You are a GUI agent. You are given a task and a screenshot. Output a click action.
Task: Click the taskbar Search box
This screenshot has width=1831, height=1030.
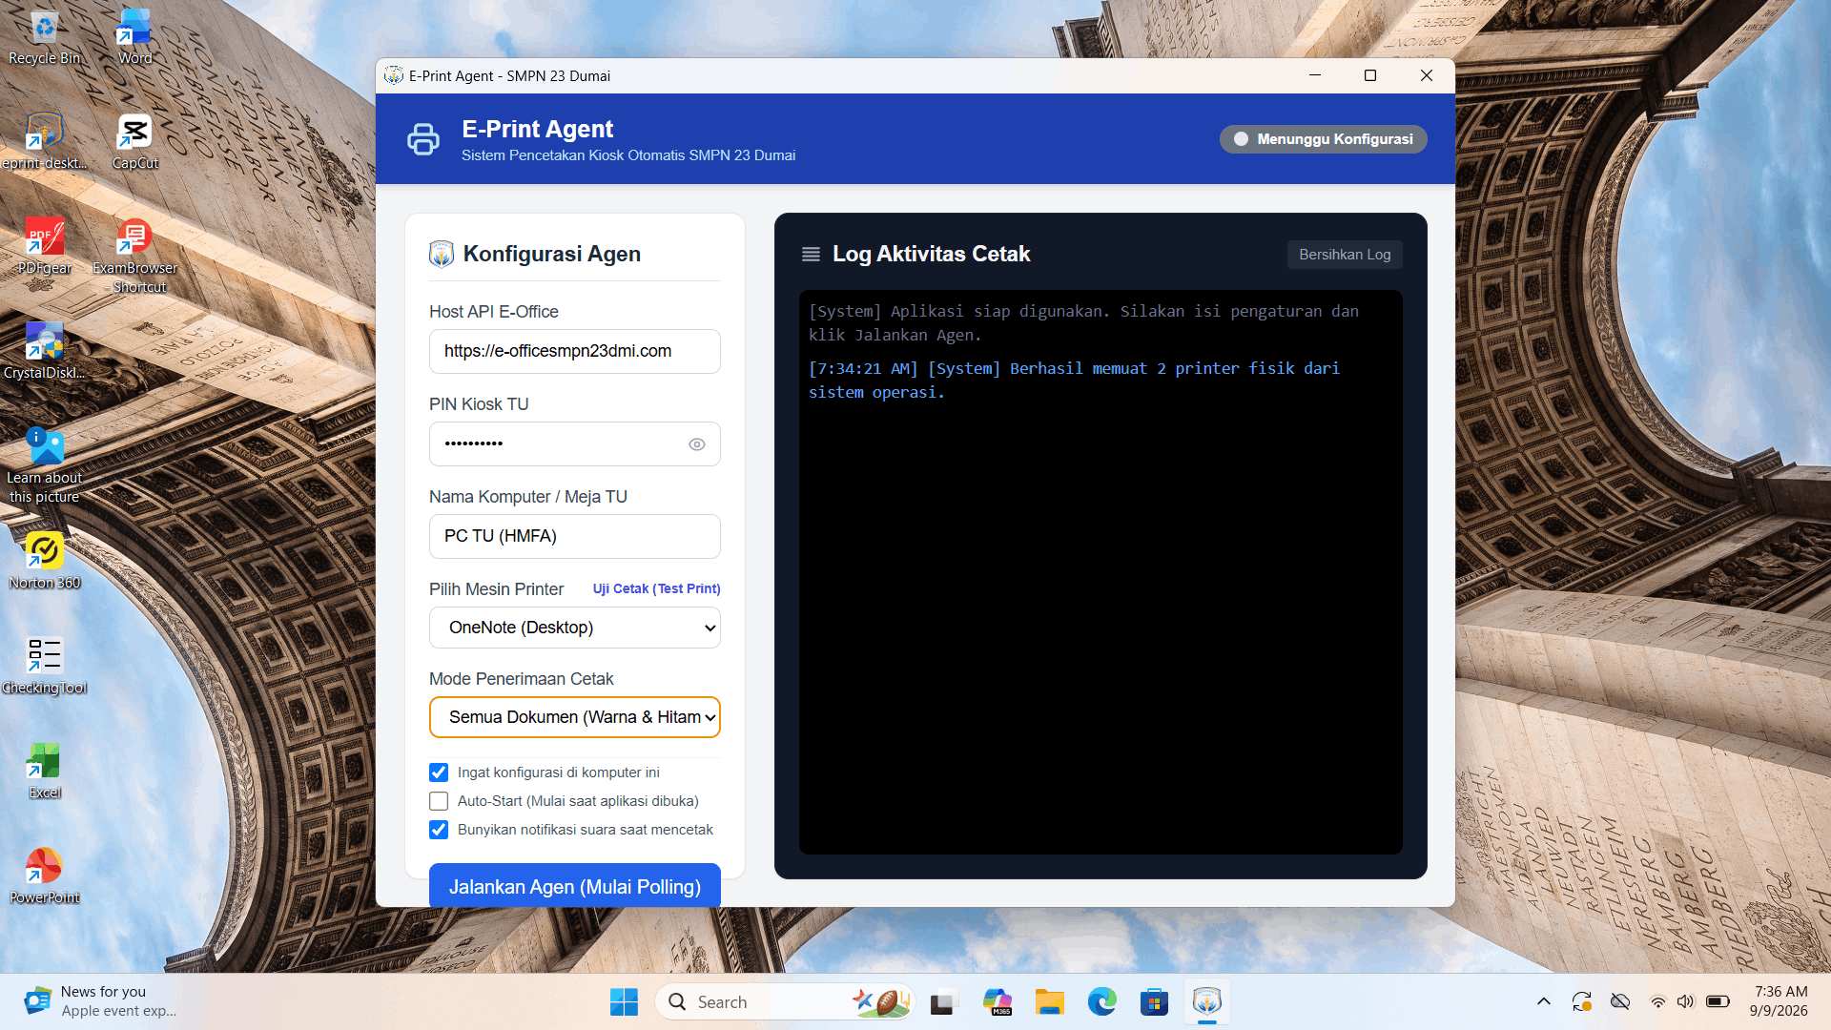(x=785, y=1001)
